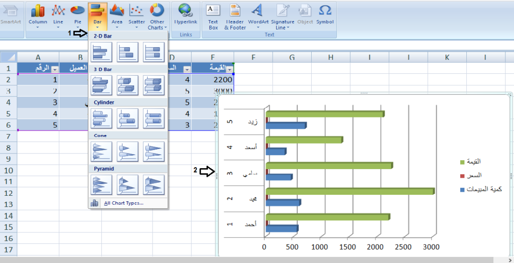Expand the Area chart dropdown arrow
The width and height of the screenshot is (514, 263).
tap(116, 28)
